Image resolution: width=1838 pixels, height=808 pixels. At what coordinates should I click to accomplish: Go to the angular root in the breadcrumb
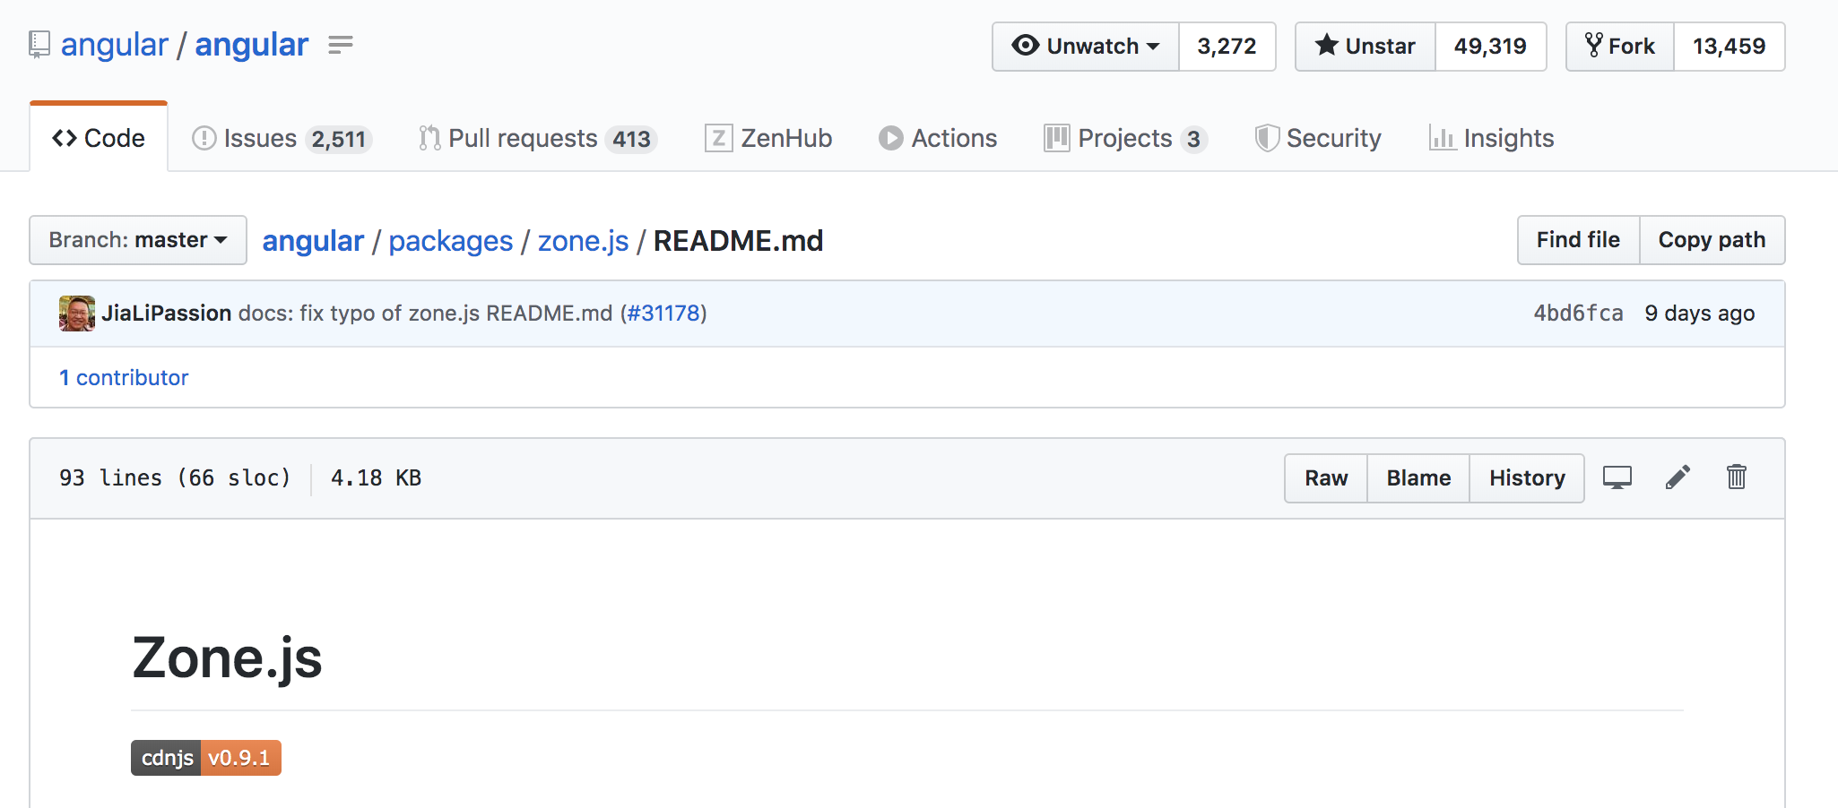pyautogui.click(x=313, y=241)
